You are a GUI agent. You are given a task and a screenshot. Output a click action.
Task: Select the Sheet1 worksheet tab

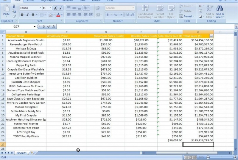[x=21, y=153]
